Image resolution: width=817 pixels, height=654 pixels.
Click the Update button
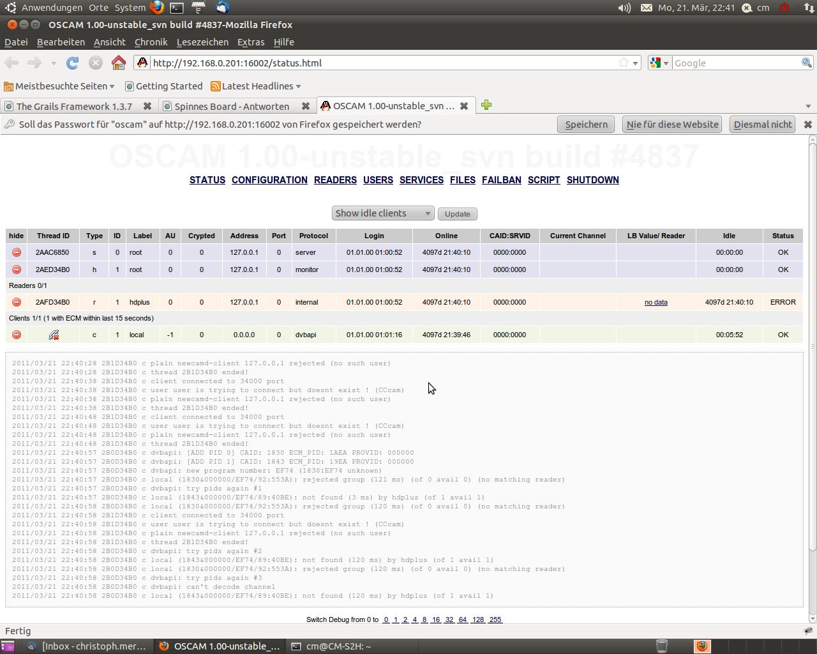(x=457, y=214)
